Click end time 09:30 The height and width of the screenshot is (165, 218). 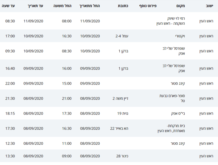coord(10,51)
